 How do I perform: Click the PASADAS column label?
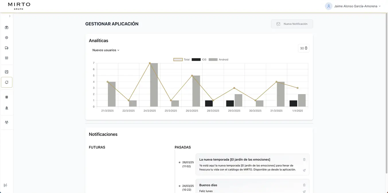pos(183,147)
